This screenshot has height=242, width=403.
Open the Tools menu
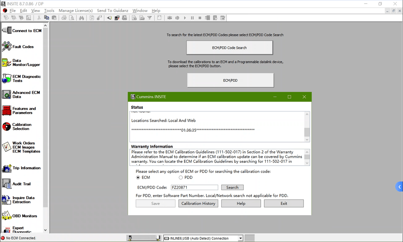pyautogui.click(x=49, y=10)
